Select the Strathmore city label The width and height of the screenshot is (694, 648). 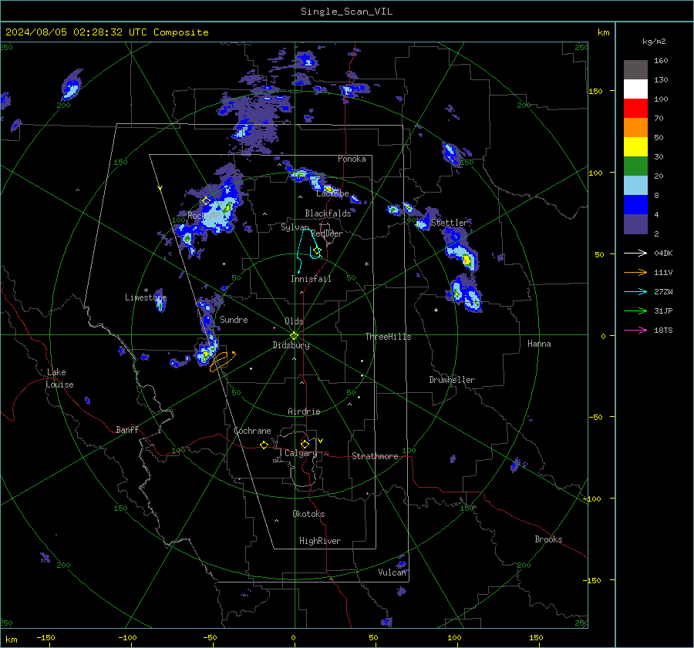point(375,456)
